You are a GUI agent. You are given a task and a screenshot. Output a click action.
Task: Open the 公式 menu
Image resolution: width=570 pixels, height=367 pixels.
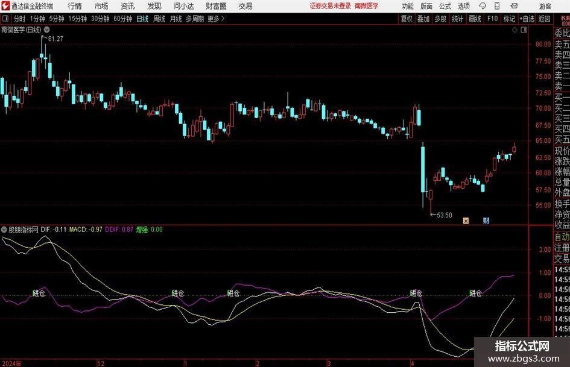pos(445,6)
